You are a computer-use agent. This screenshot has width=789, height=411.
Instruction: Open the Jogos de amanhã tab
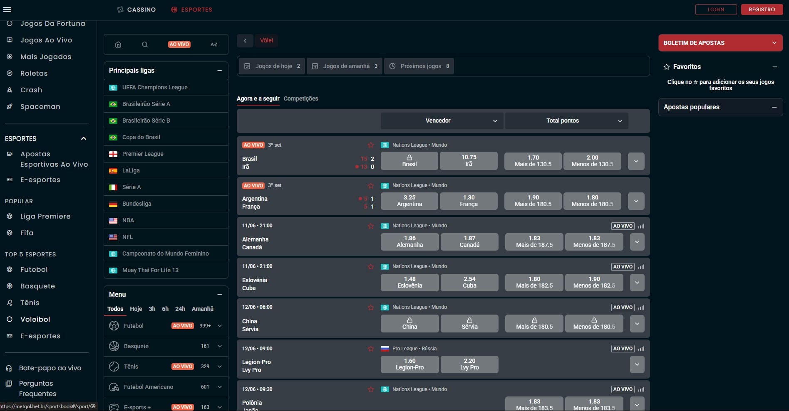[345, 66]
